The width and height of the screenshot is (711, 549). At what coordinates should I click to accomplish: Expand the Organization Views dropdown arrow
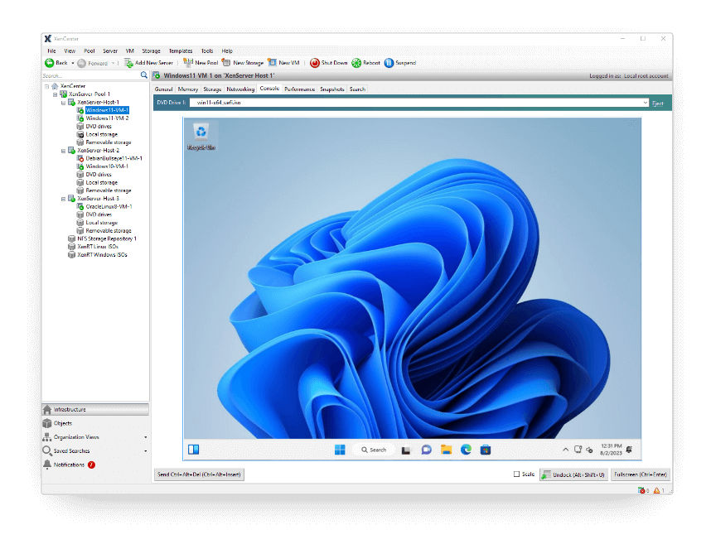[146, 437]
